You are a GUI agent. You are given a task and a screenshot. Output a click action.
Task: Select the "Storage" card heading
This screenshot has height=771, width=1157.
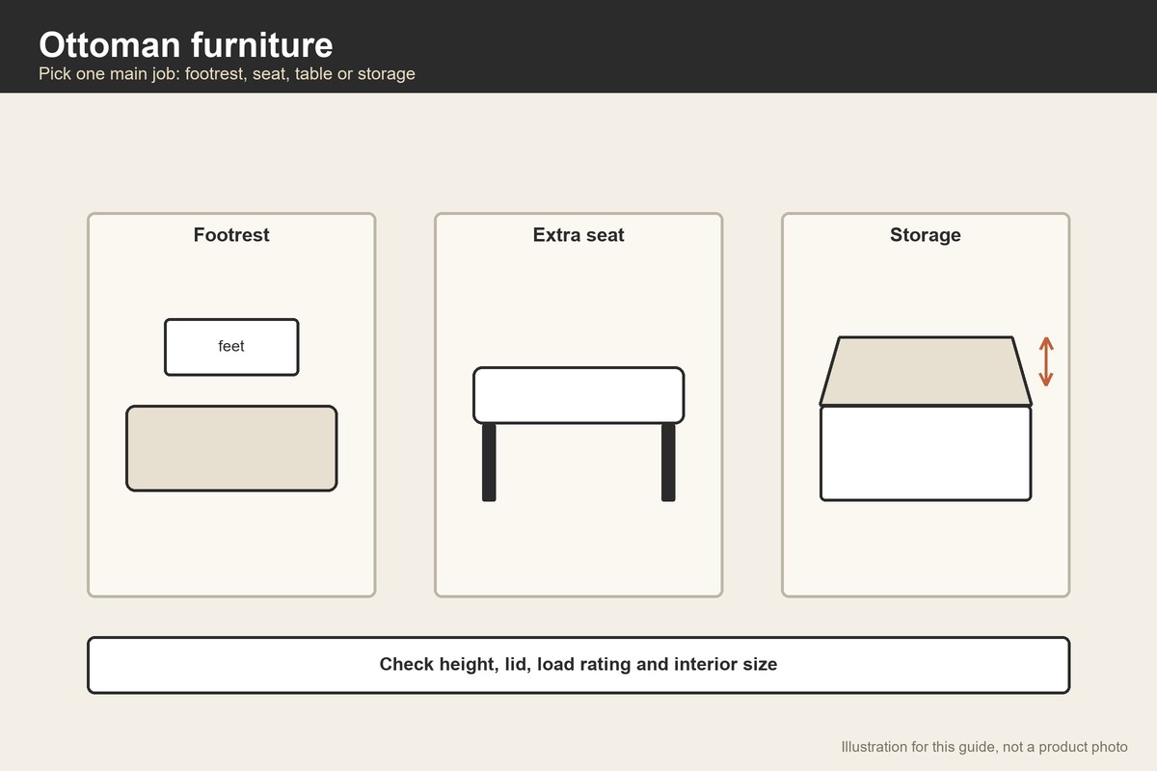point(926,234)
